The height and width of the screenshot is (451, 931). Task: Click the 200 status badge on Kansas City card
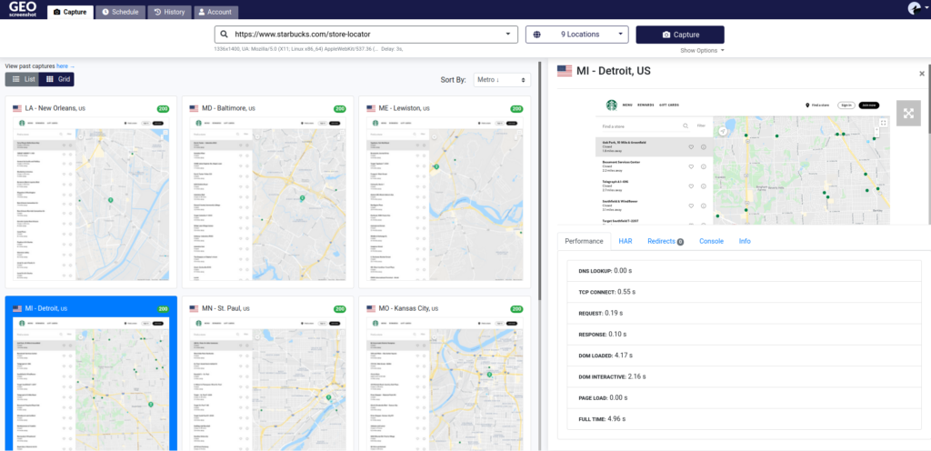[x=516, y=308]
